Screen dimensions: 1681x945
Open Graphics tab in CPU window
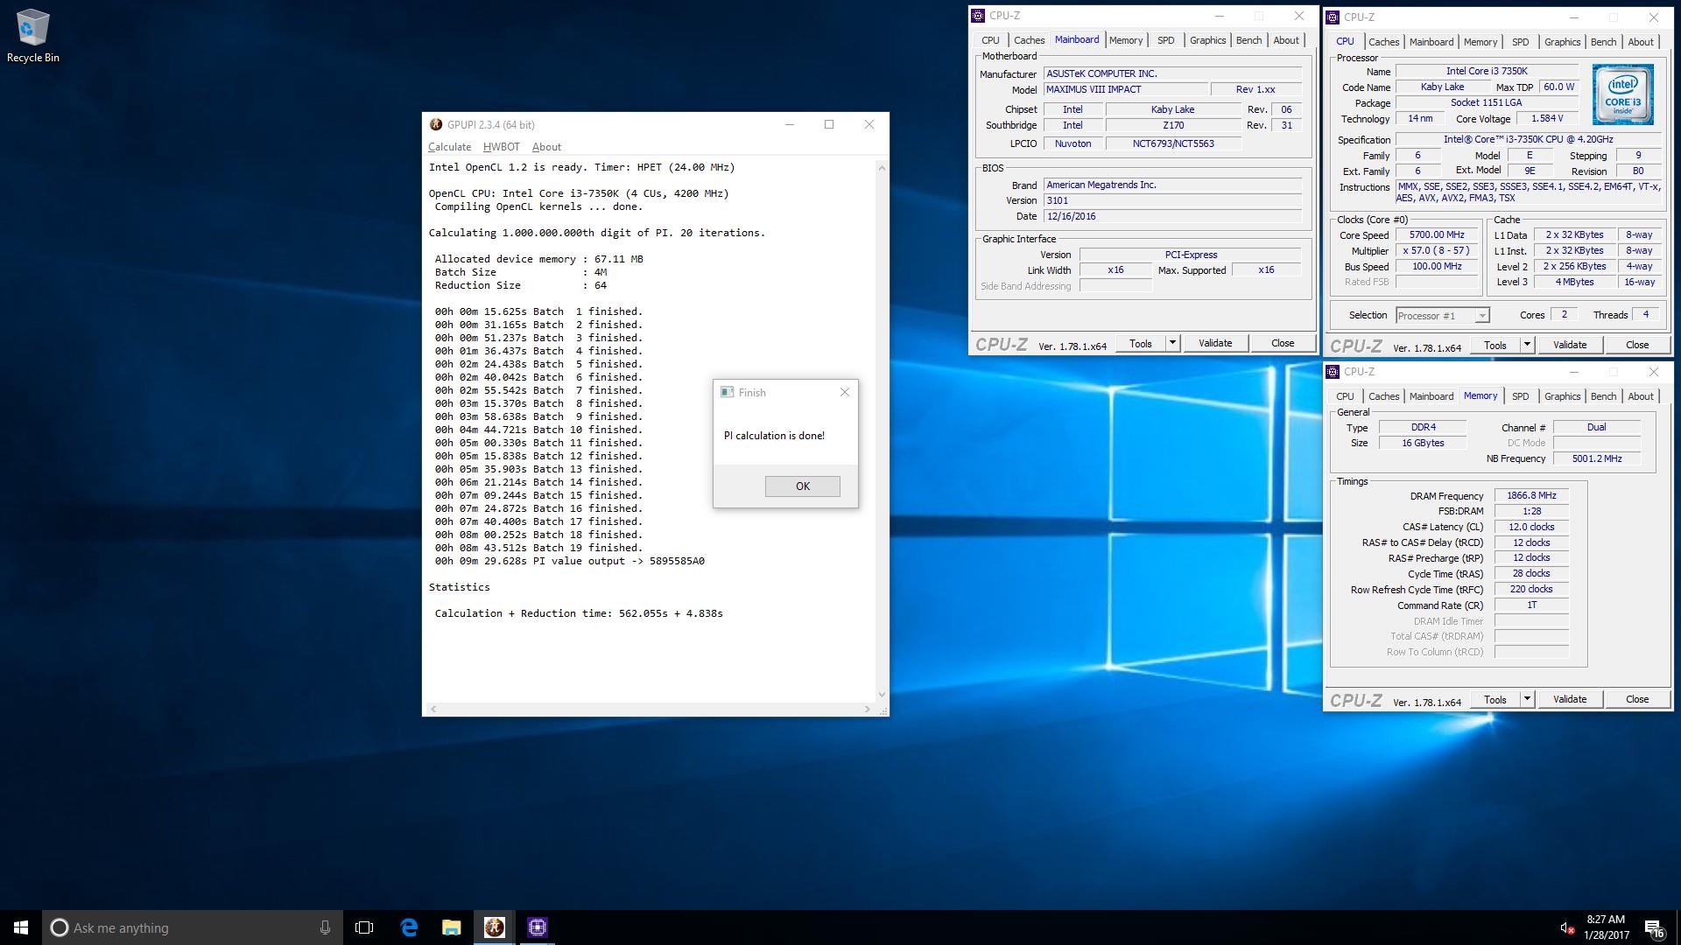click(x=1562, y=42)
